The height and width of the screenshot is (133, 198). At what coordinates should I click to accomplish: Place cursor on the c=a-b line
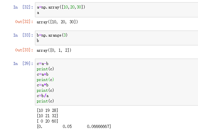(42, 64)
